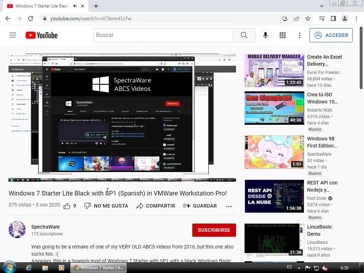364x273 pixels.
Task: Open the YouTube apps grid
Action: click(283, 35)
